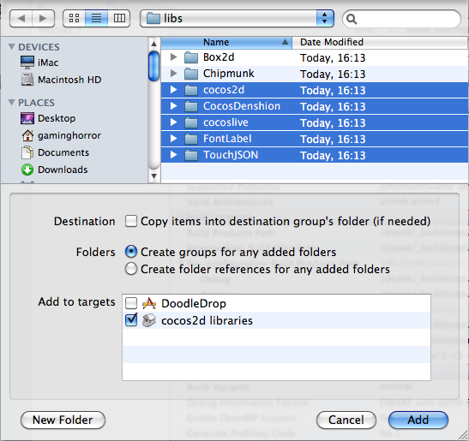Click the Chipmunk row modified date
This screenshot has width=469, height=441.
pos(333,74)
